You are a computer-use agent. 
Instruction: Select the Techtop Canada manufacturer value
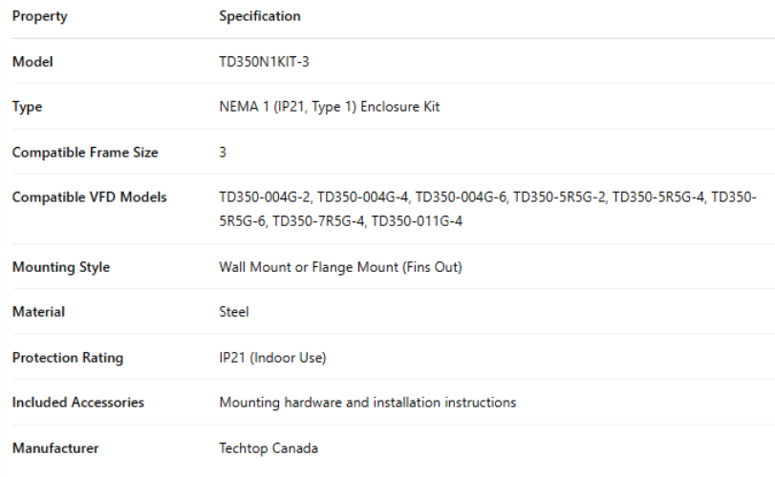(x=269, y=448)
